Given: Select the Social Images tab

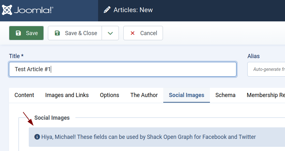Looking at the screenshot, I should click(186, 95).
